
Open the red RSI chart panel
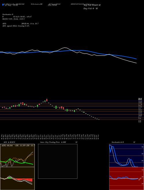[126, 178]
